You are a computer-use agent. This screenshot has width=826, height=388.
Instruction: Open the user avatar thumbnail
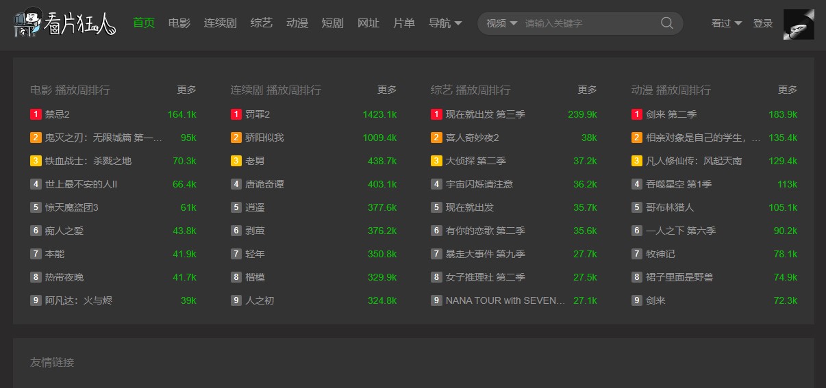click(799, 24)
